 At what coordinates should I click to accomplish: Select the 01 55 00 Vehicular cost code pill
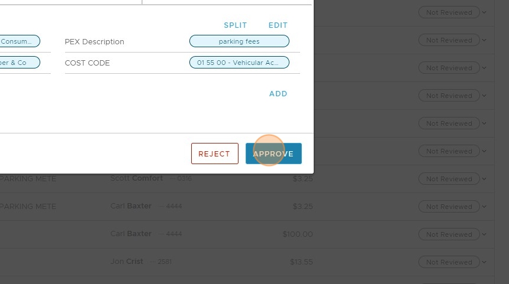pos(239,63)
